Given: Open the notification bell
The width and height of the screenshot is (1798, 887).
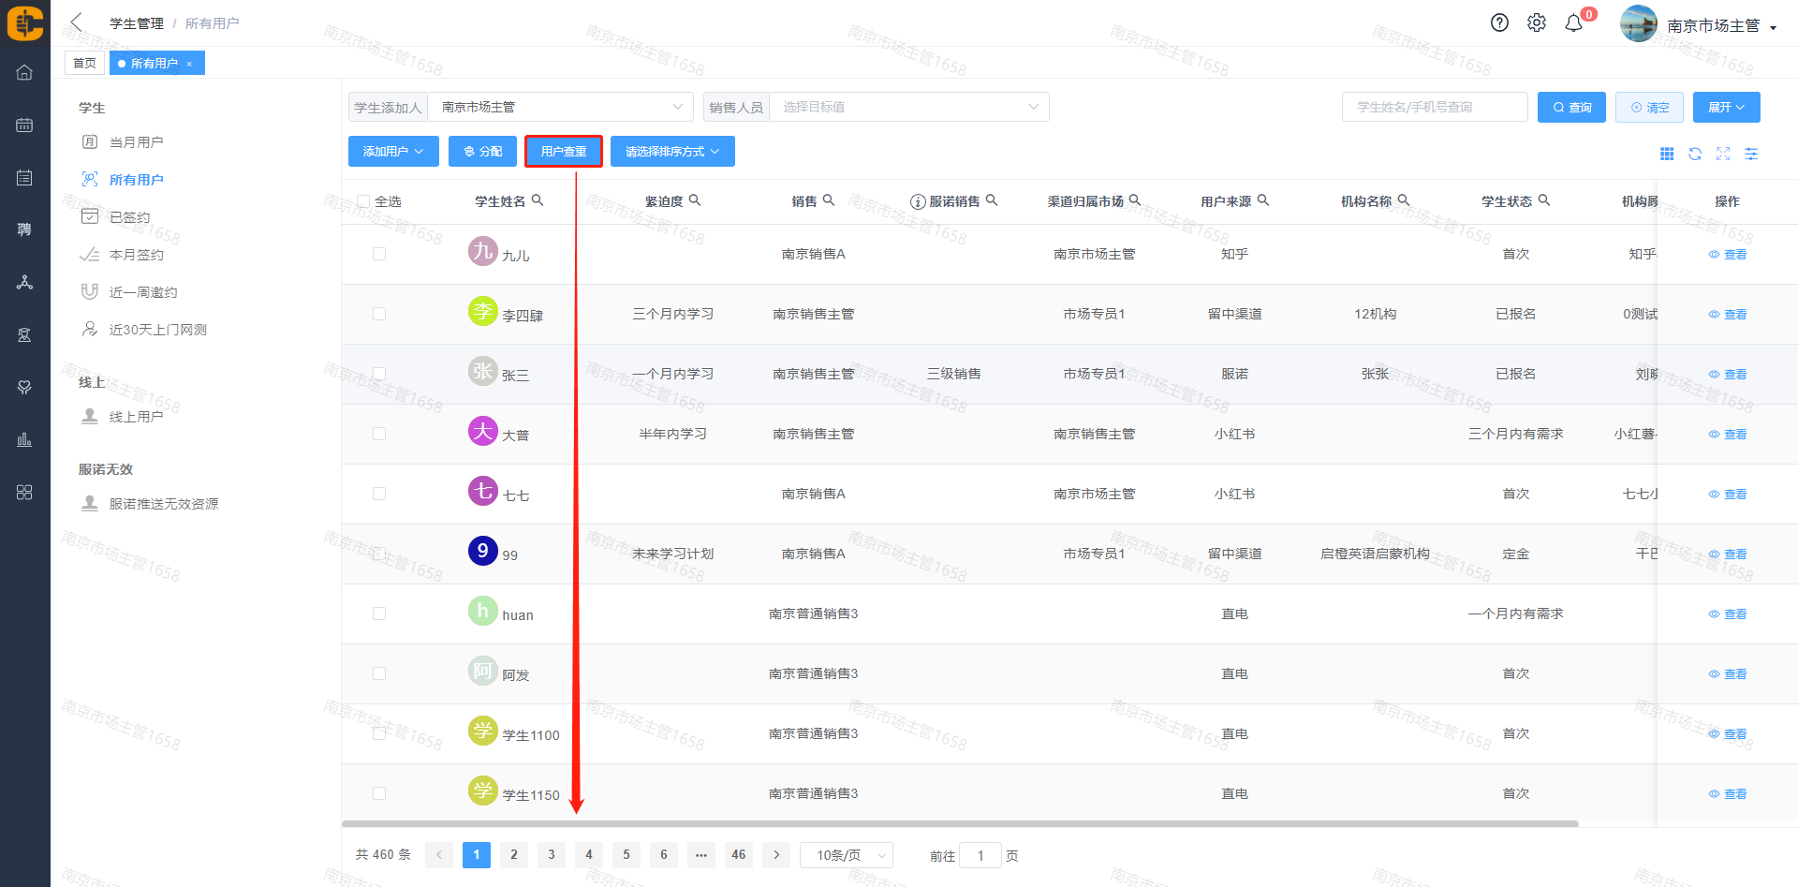Looking at the screenshot, I should [x=1574, y=23].
